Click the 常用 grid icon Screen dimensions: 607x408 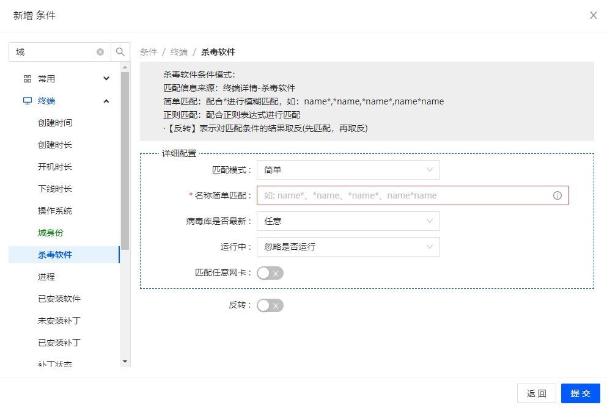click(x=28, y=79)
